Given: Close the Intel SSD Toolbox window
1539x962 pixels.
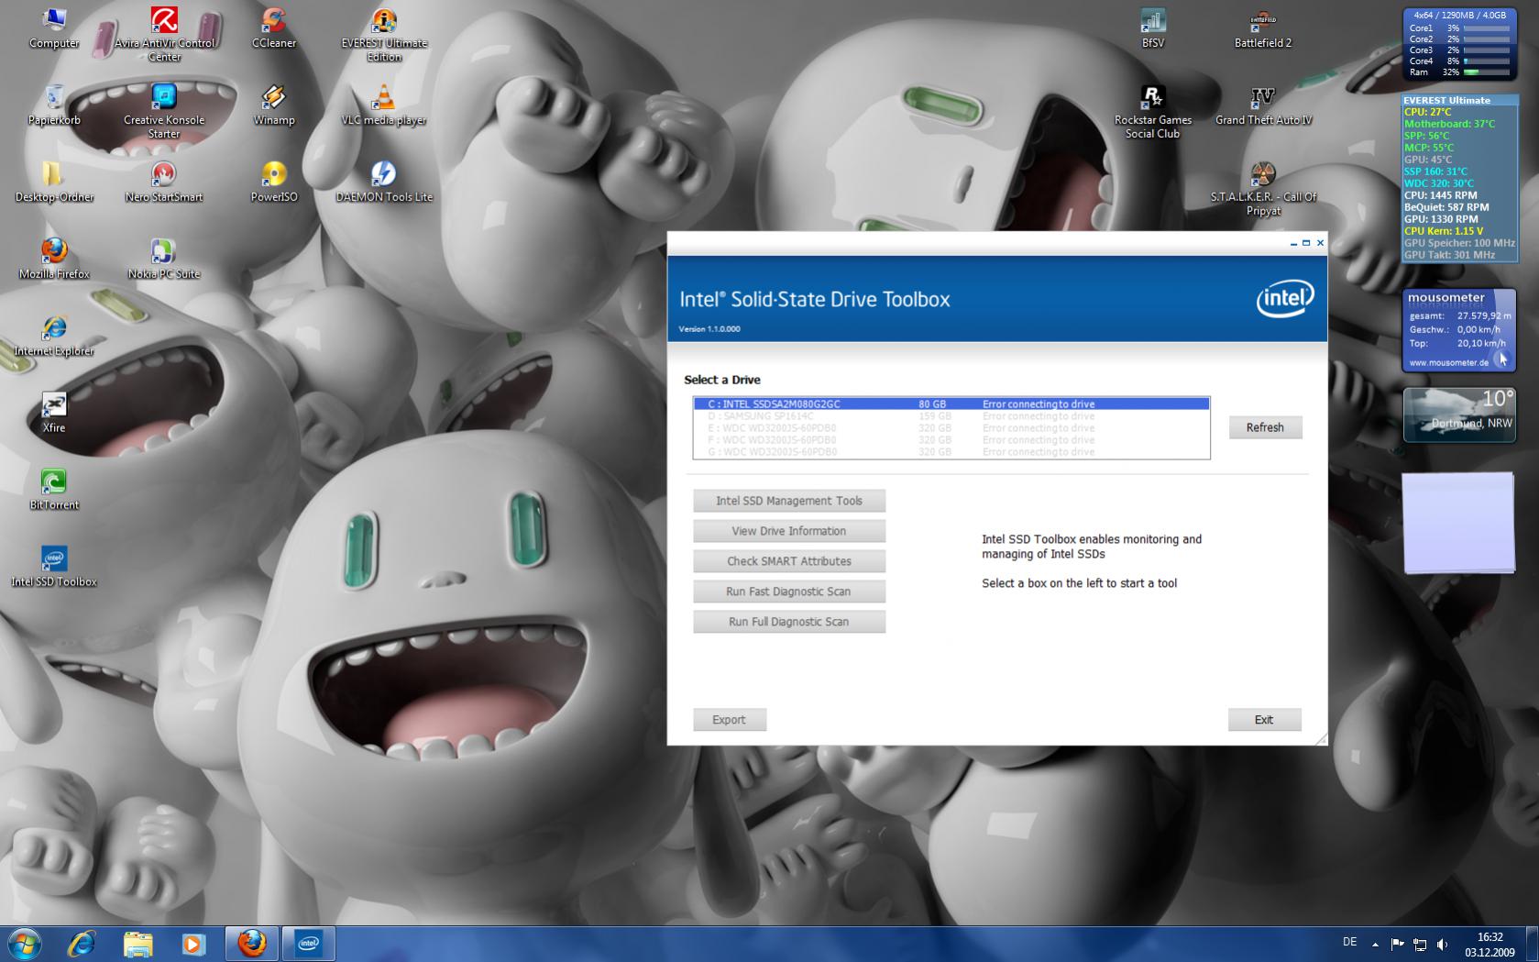Looking at the screenshot, I should point(1320,243).
